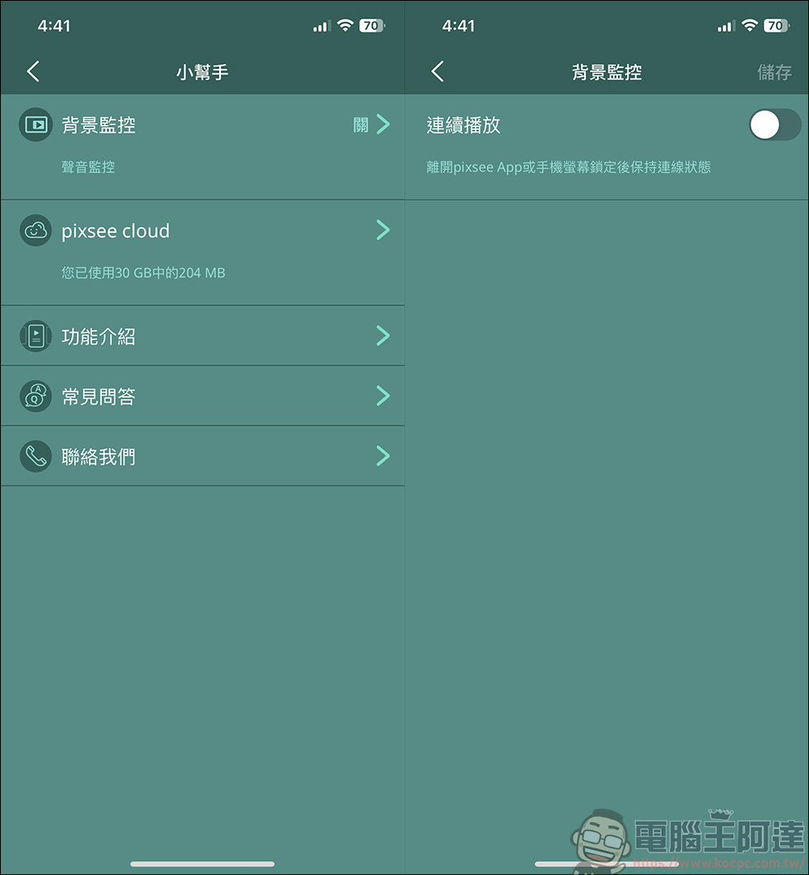Go back from the 小幫手 screen
The height and width of the screenshot is (875, 809).
(33, 71)
